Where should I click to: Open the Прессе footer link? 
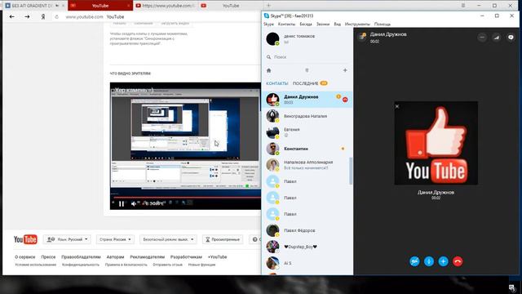coord(48,257)
